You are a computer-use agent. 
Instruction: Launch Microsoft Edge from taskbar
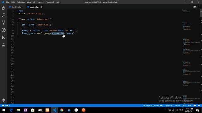click(11, 110)
